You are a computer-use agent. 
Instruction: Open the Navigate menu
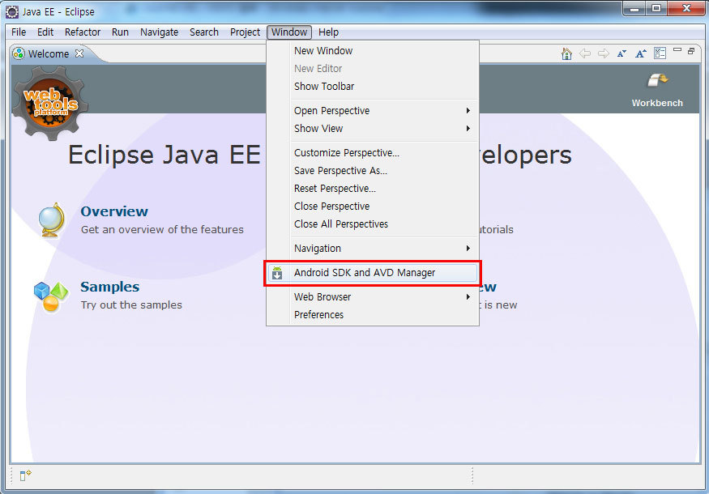click(159, 32)
